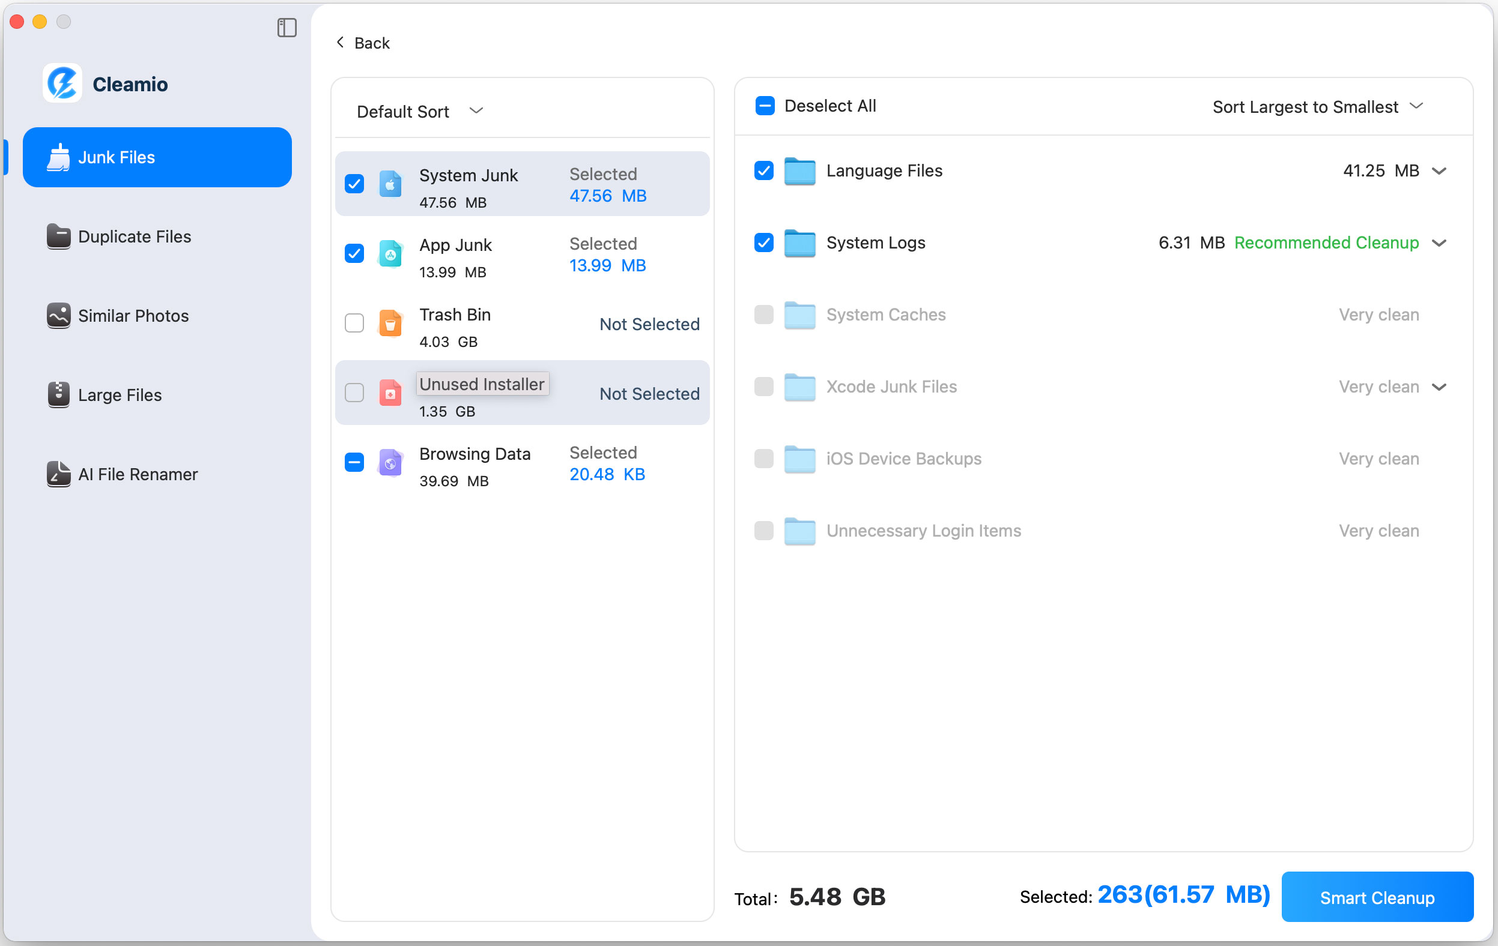The width and height of the screenshot is (1498, 946).
Task: Check the Unused Installer checkbox
Action: click(x=354, y=393)
